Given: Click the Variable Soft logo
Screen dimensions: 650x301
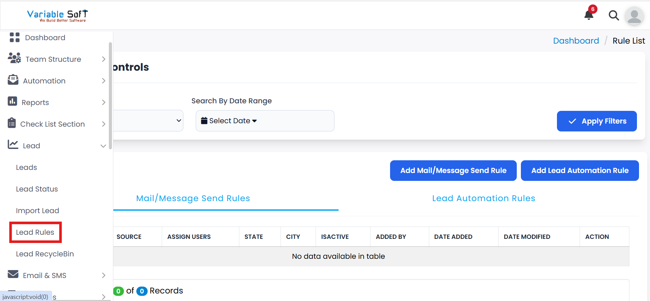Looking at the screenshot, I should (57, 15).
